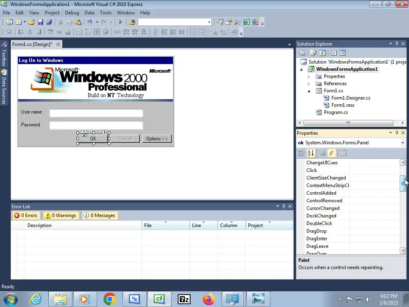The width and height of the screenshot is (409, 307).
Task: Open Add New Item dropdown arrow
Action: pyautogui.click(x=25, y=22)
